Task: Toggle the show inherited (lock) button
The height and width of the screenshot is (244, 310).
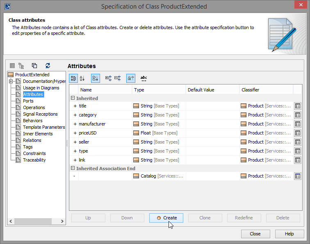Action: coord(131,78)
